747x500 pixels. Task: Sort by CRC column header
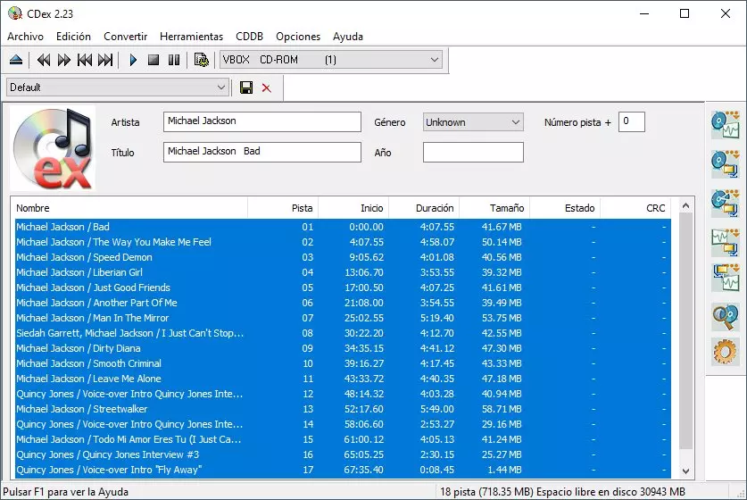point(635,208)
